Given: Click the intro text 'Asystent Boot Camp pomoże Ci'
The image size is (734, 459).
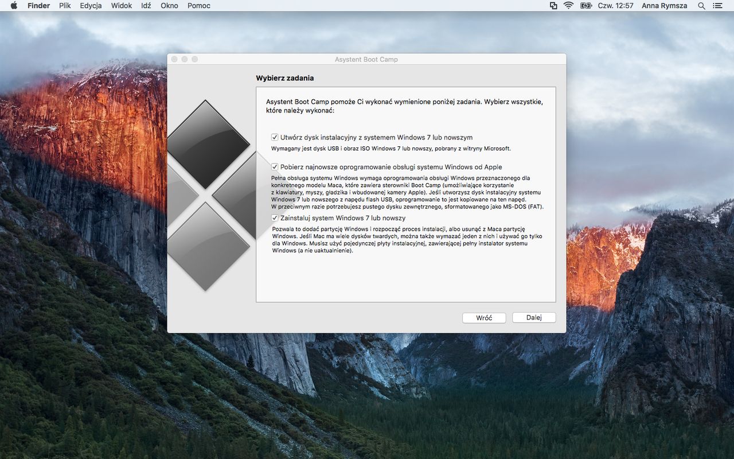Looking at the screenshot, I should click(x=404, y=106).
